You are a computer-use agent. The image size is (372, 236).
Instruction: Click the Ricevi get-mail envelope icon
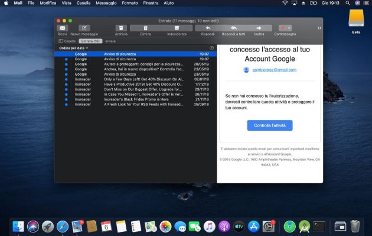click(63, 28)
